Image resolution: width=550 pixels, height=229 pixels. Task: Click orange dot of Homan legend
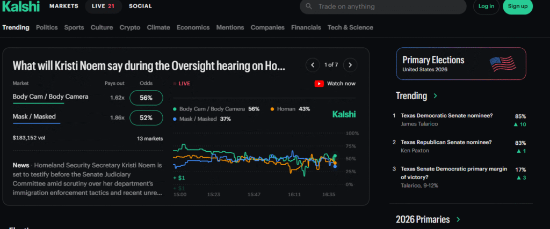pos(272,109)
